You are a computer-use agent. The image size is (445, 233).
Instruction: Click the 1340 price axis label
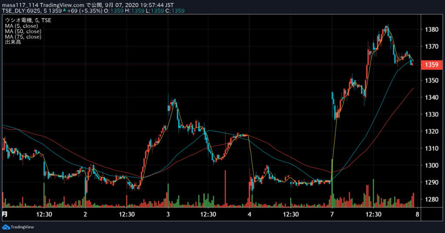pos(432,97)
